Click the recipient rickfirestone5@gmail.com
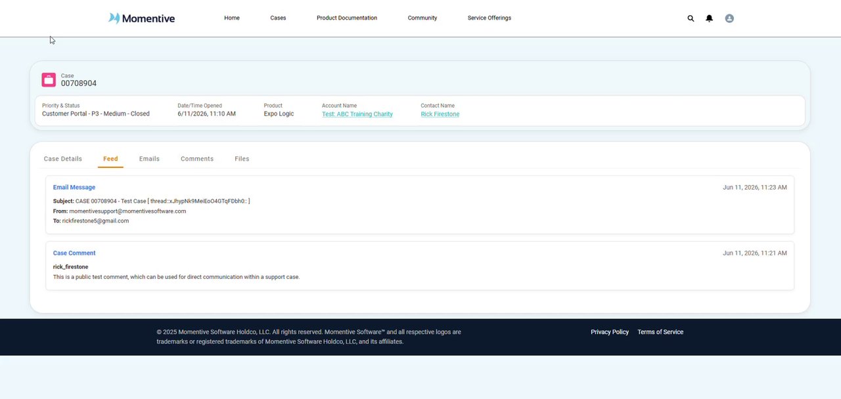841x399 pixels. tap(95, 221)
